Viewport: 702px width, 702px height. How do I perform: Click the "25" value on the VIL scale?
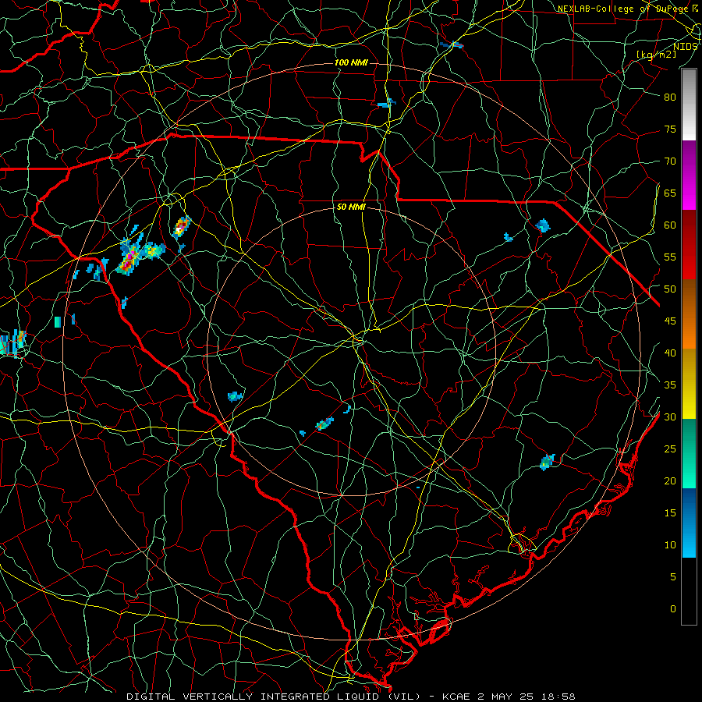670,449
